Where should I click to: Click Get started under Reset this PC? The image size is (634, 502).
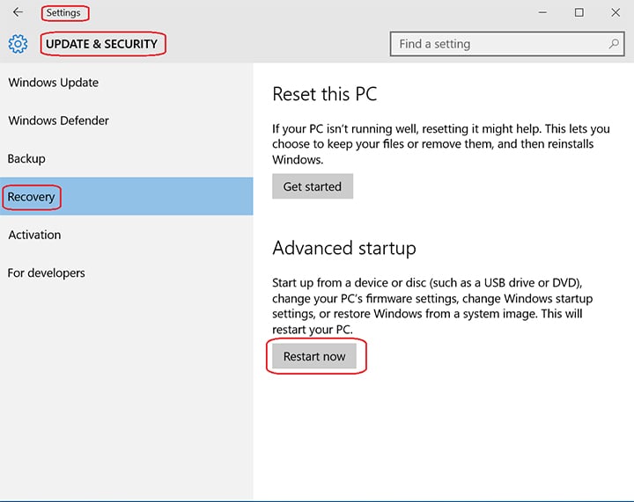click(x=313, y=186)
